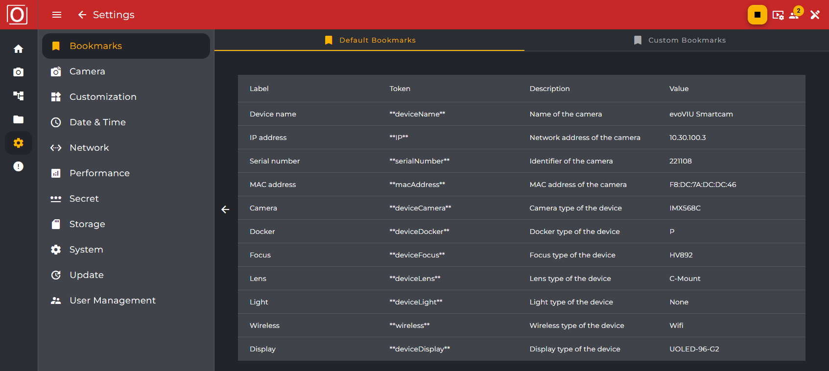Open connected users icon with badge 2

[795, 14]
